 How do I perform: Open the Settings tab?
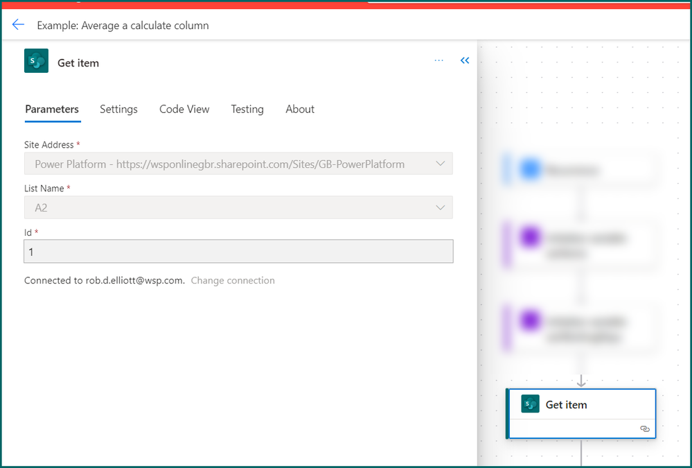118,109
